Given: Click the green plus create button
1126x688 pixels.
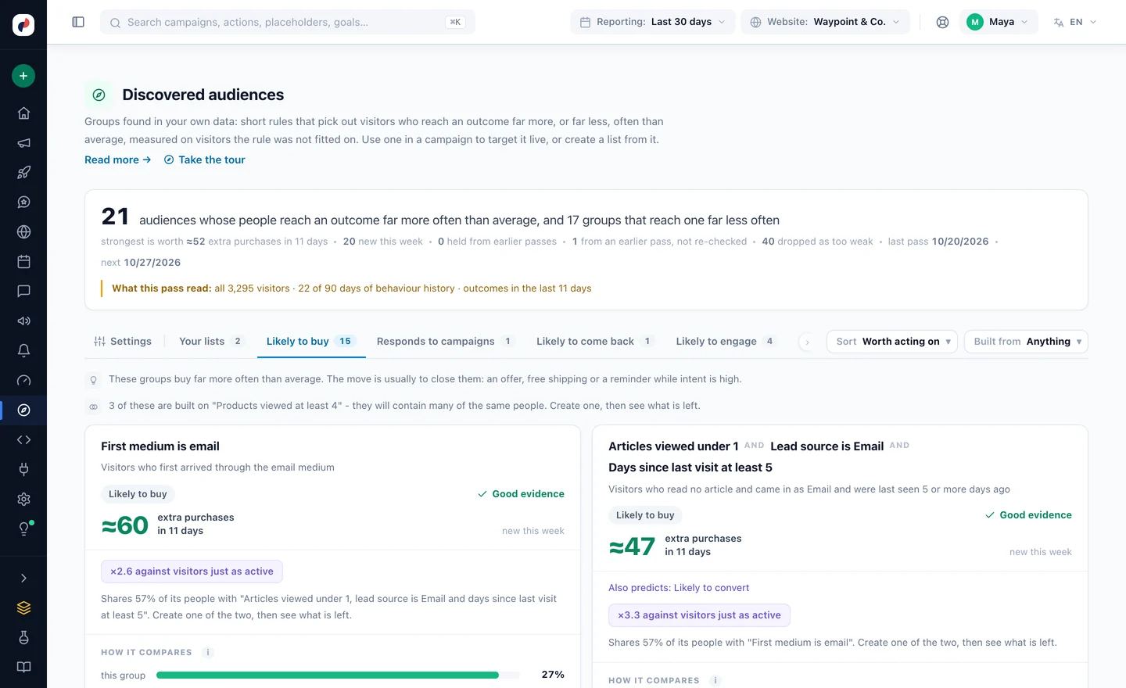Looking at the screenshot, I should (23, 76).
